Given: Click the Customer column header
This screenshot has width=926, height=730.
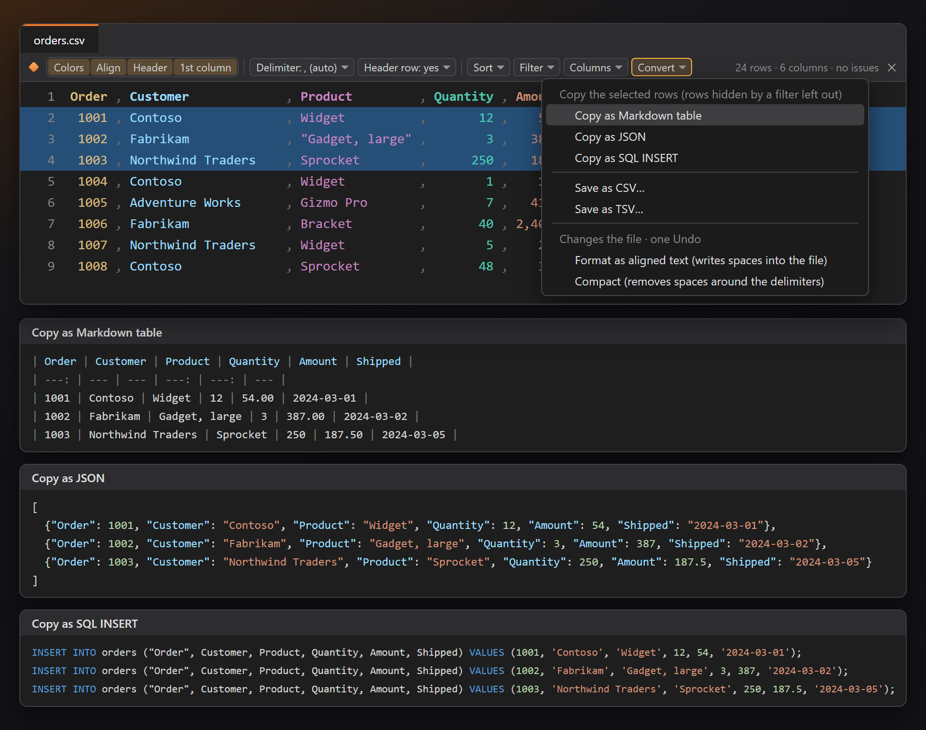Looking at the screenshot, I should 159,96.
